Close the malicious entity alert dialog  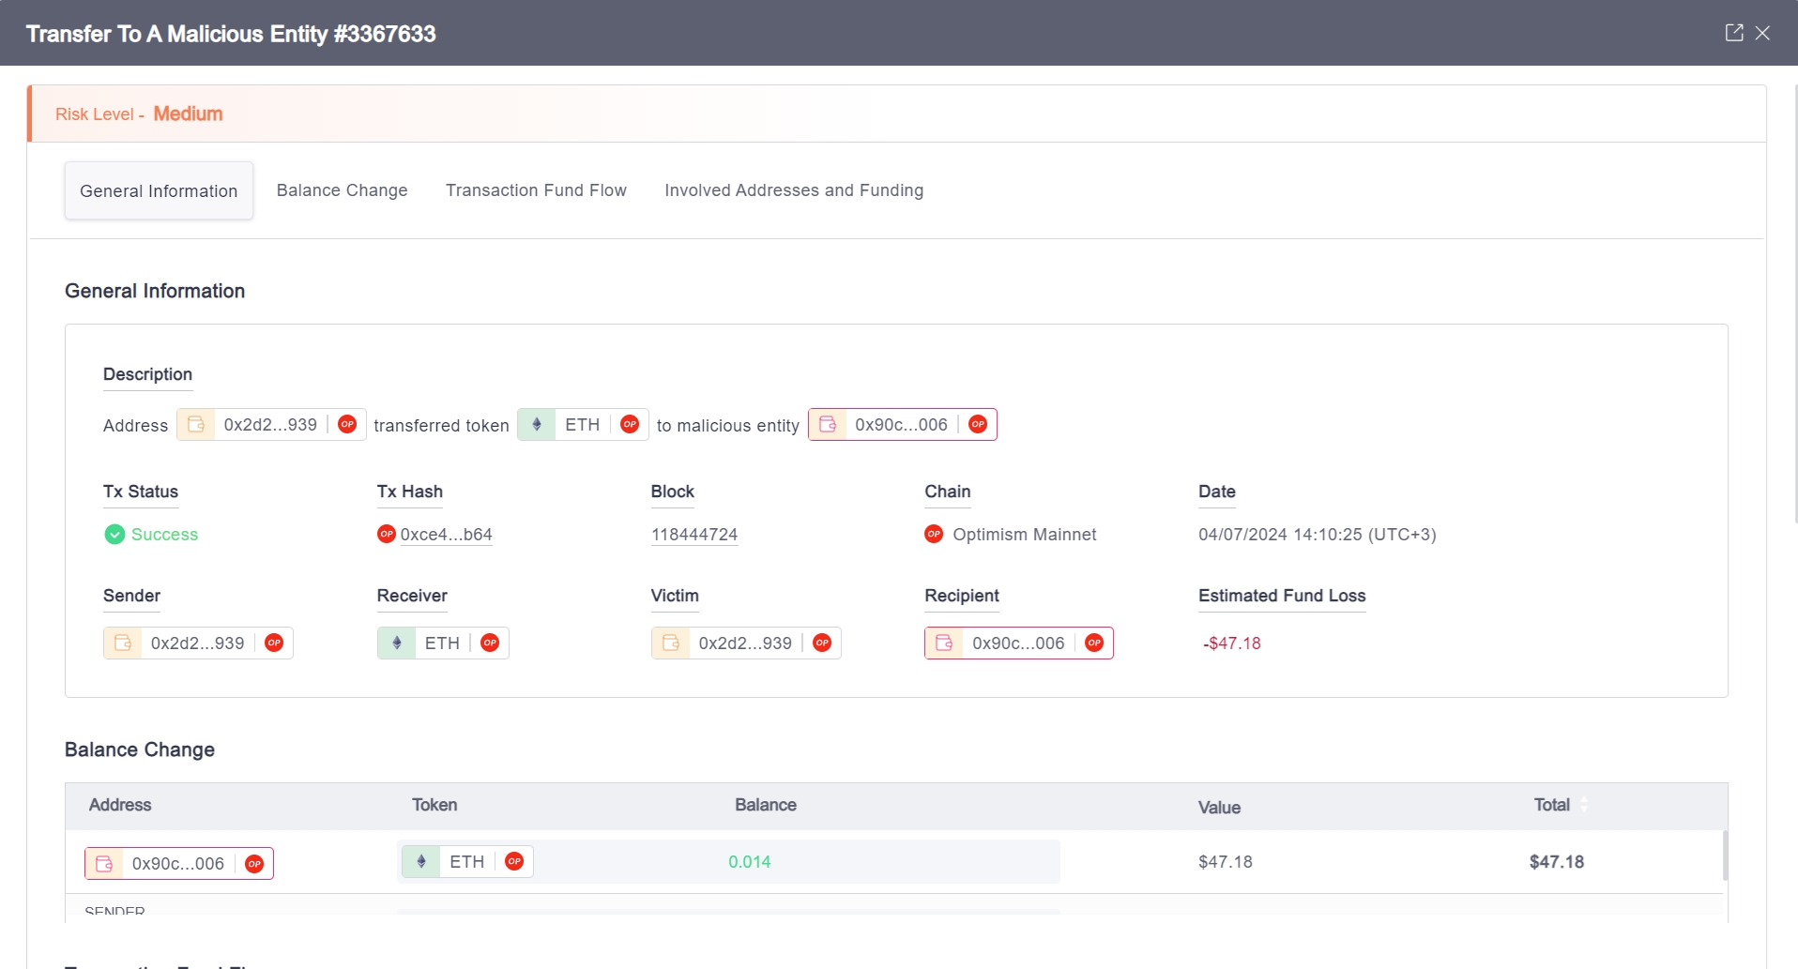1763,33
